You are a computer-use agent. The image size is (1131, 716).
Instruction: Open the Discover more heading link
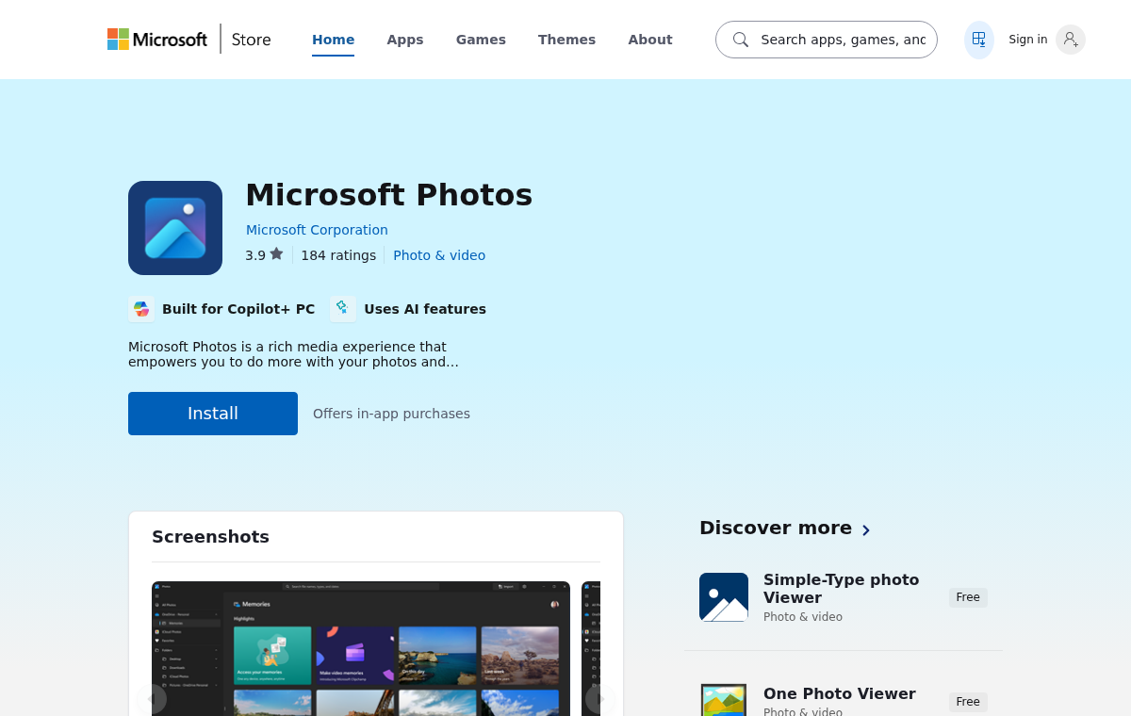click(x=776, y=528)
